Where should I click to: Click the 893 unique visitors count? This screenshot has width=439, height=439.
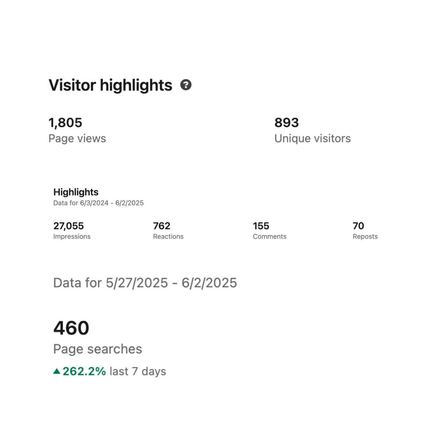point(286,123)
